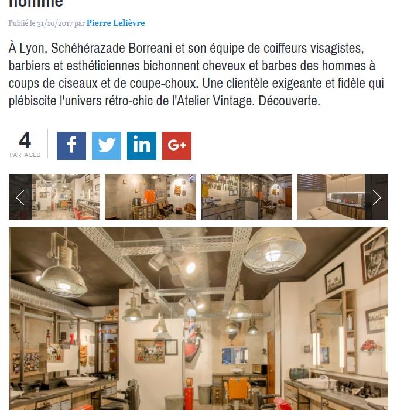This screenshot has height=410, width=397.
Task: Click the article intro paragraph about Lyon
Action: [196, 74]
